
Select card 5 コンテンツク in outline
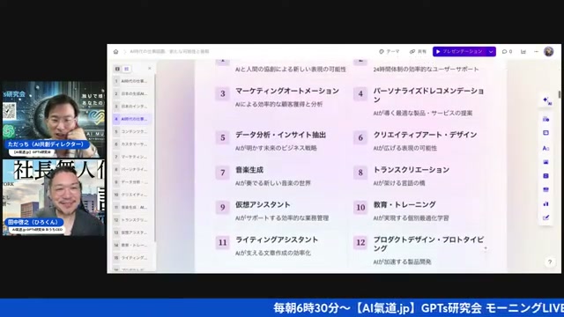pos(131,131)
